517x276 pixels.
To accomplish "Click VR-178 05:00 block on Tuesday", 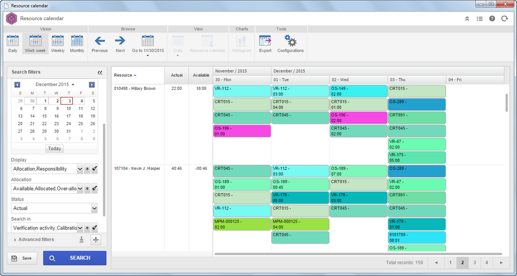I will 300,198.
